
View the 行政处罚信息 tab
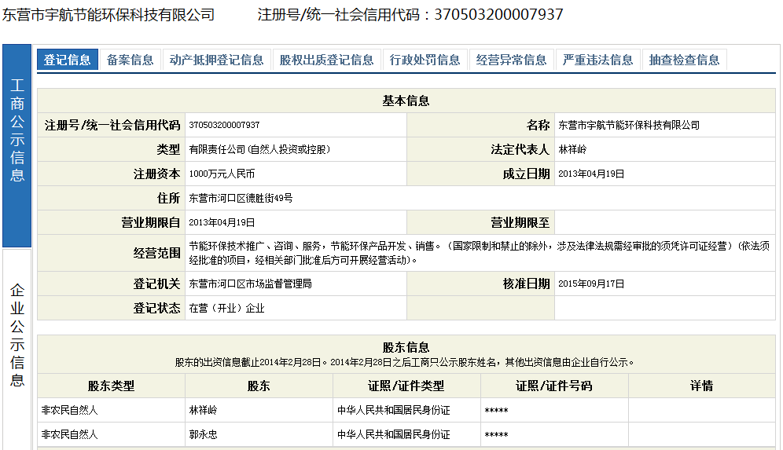[425, 60]
